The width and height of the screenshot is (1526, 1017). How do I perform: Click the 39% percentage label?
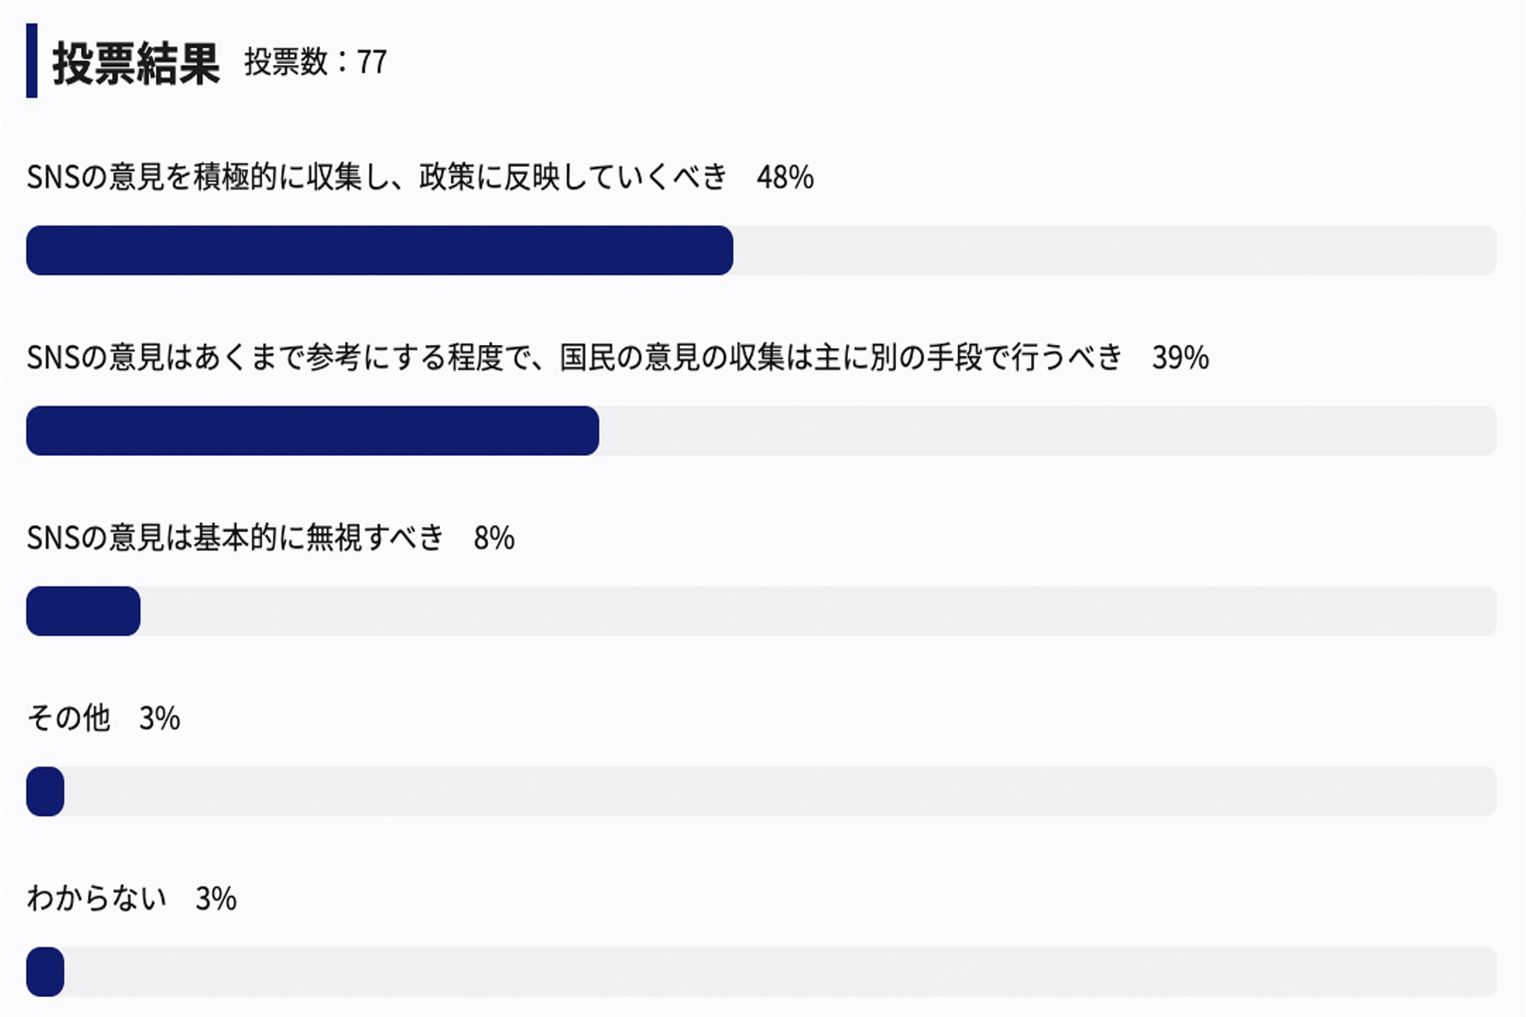click(x=1180, y=358)
